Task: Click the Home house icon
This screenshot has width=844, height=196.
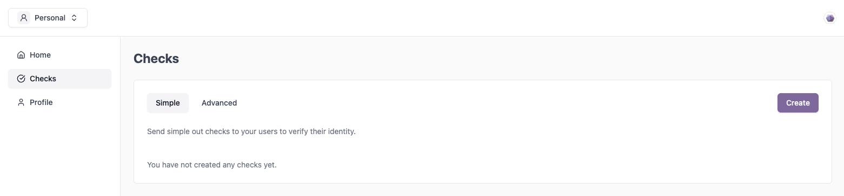Action: click(x=21, y=55)
